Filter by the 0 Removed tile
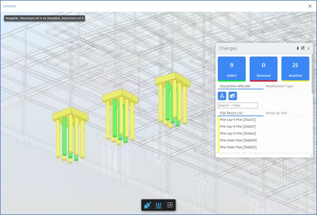Viewport: 317px width, 215px height. pyautogui.click(x=264, y=69)
